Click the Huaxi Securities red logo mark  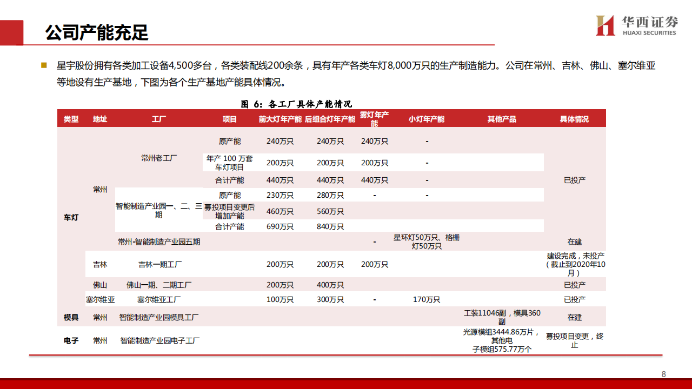(605, 25)
